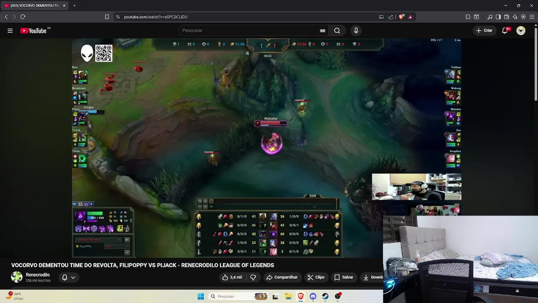538x303 pixels.
Task: Open the Brave Shields lion icon
Action: 401,17
